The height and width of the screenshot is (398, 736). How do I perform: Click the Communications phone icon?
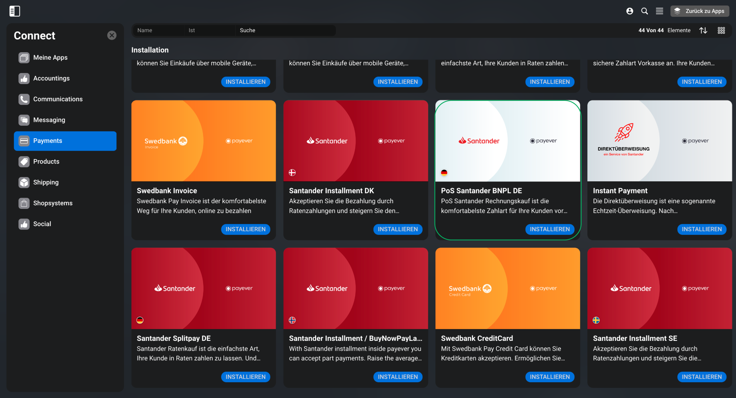point(24,99)
